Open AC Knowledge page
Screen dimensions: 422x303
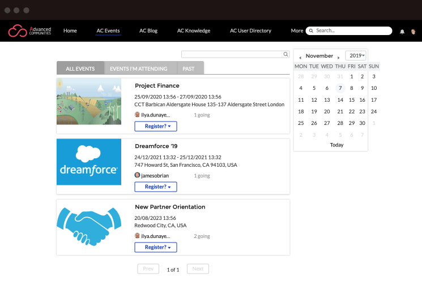click(x=194, y=31)
